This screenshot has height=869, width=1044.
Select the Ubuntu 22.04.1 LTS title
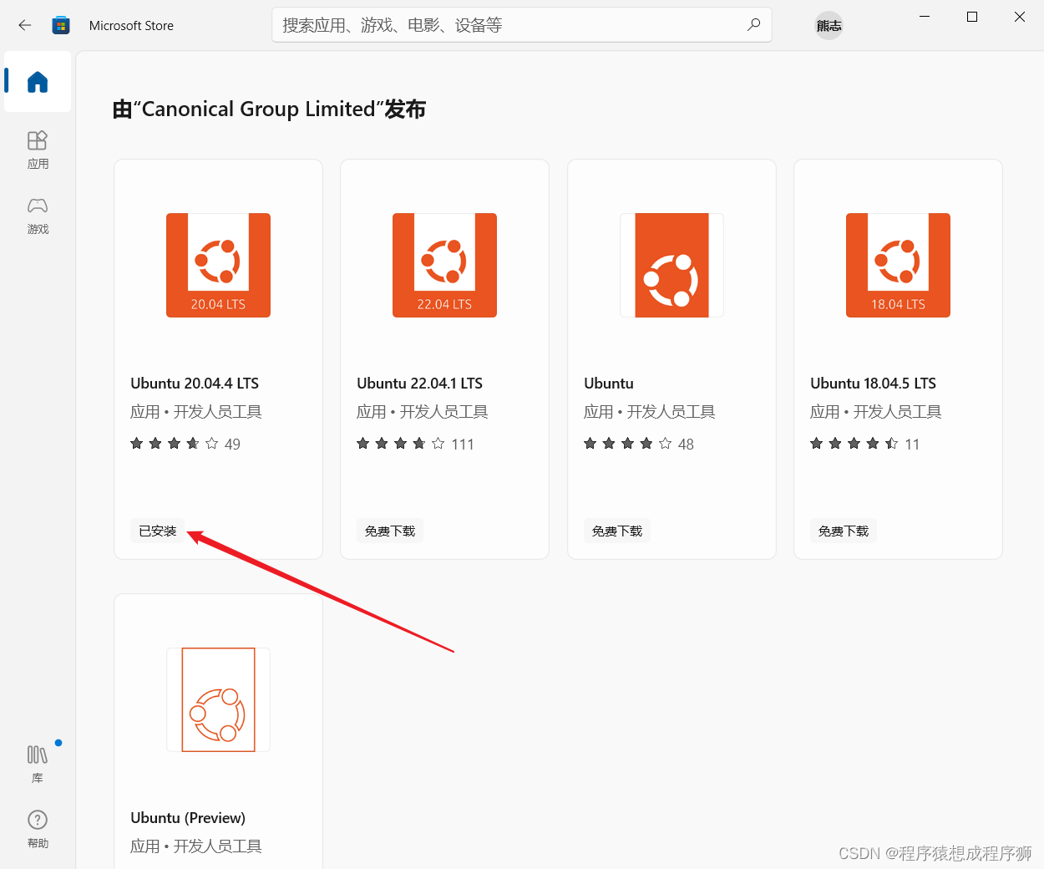coord(420,384)
